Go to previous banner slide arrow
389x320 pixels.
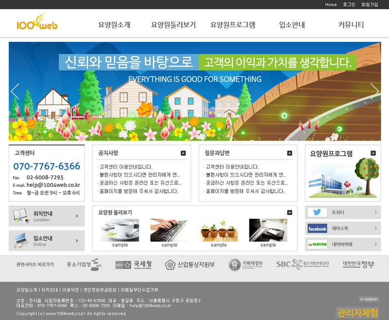[15, 92]
